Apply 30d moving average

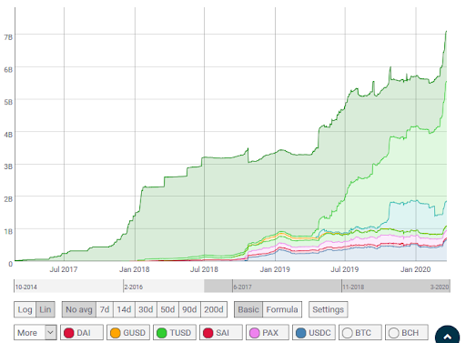coord(146,309)
